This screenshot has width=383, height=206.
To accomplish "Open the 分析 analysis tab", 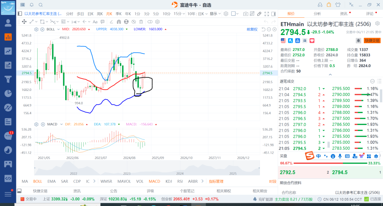I will [x=317, y=14].
